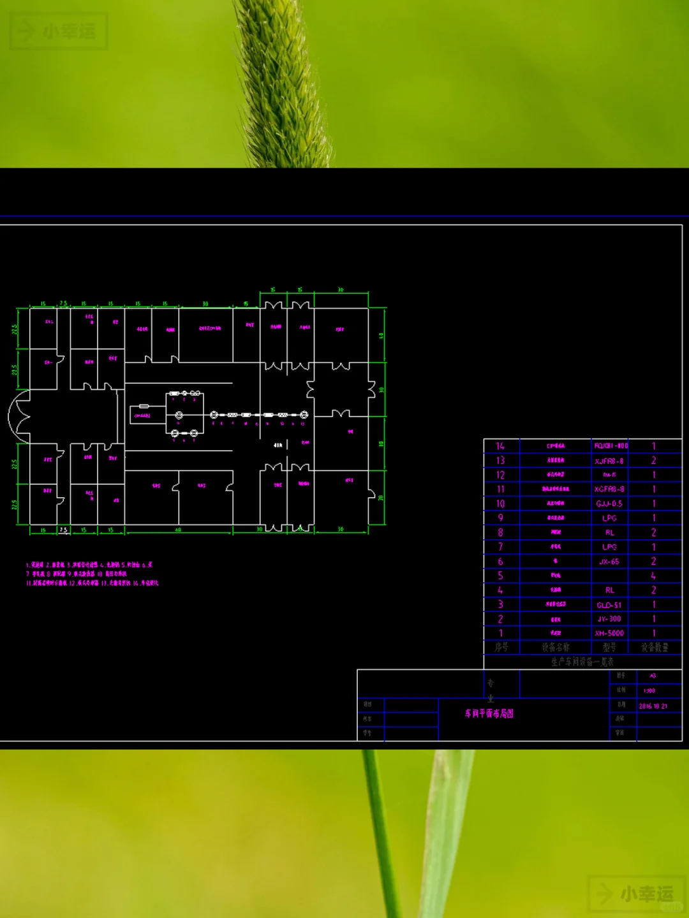This screenshot has width=689, height=918.
Task: Select quantity 2 in row 13
Action: [x=653, y=460]
